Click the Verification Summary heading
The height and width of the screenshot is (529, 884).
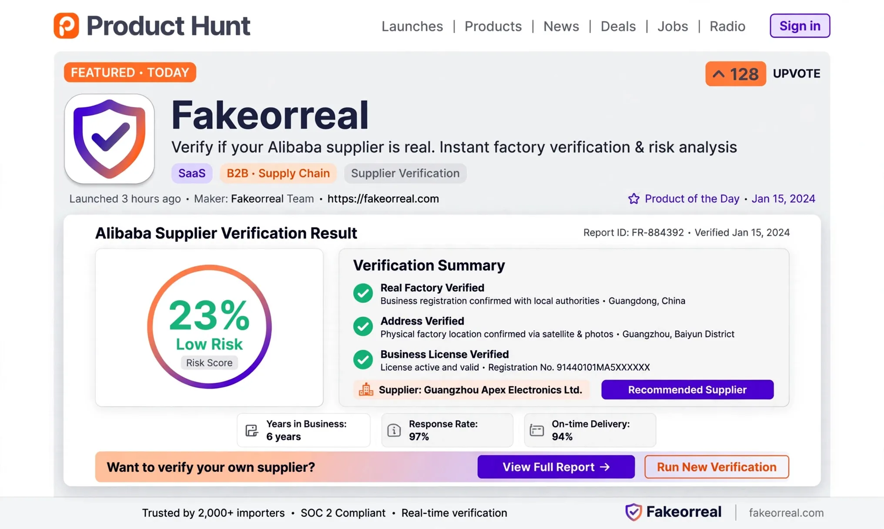(x=429, y=265)
